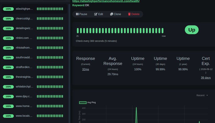215x123 pixels.
Task: Open the atlashighperformancehomesnh.com health URL
Action: [106, 1]
